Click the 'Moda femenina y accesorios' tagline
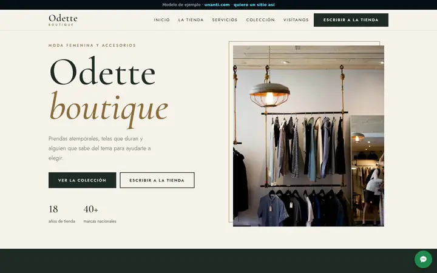Viewport: 437px width, 273px height. point(92,45)
